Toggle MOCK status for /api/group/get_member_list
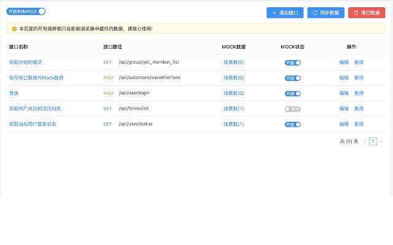Screen dimensions: 393x245 click(292, 62)
